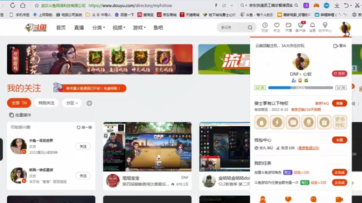This screenshot has height=203, width=362.
Task: Click the 续费 renew button
Action: [340, 103]
